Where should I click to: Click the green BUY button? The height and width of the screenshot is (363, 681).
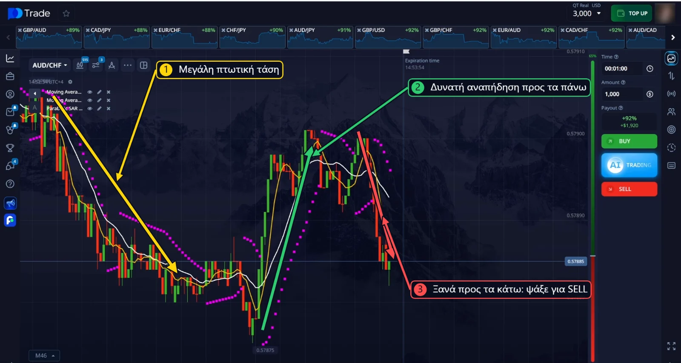[x=629, y=141]
